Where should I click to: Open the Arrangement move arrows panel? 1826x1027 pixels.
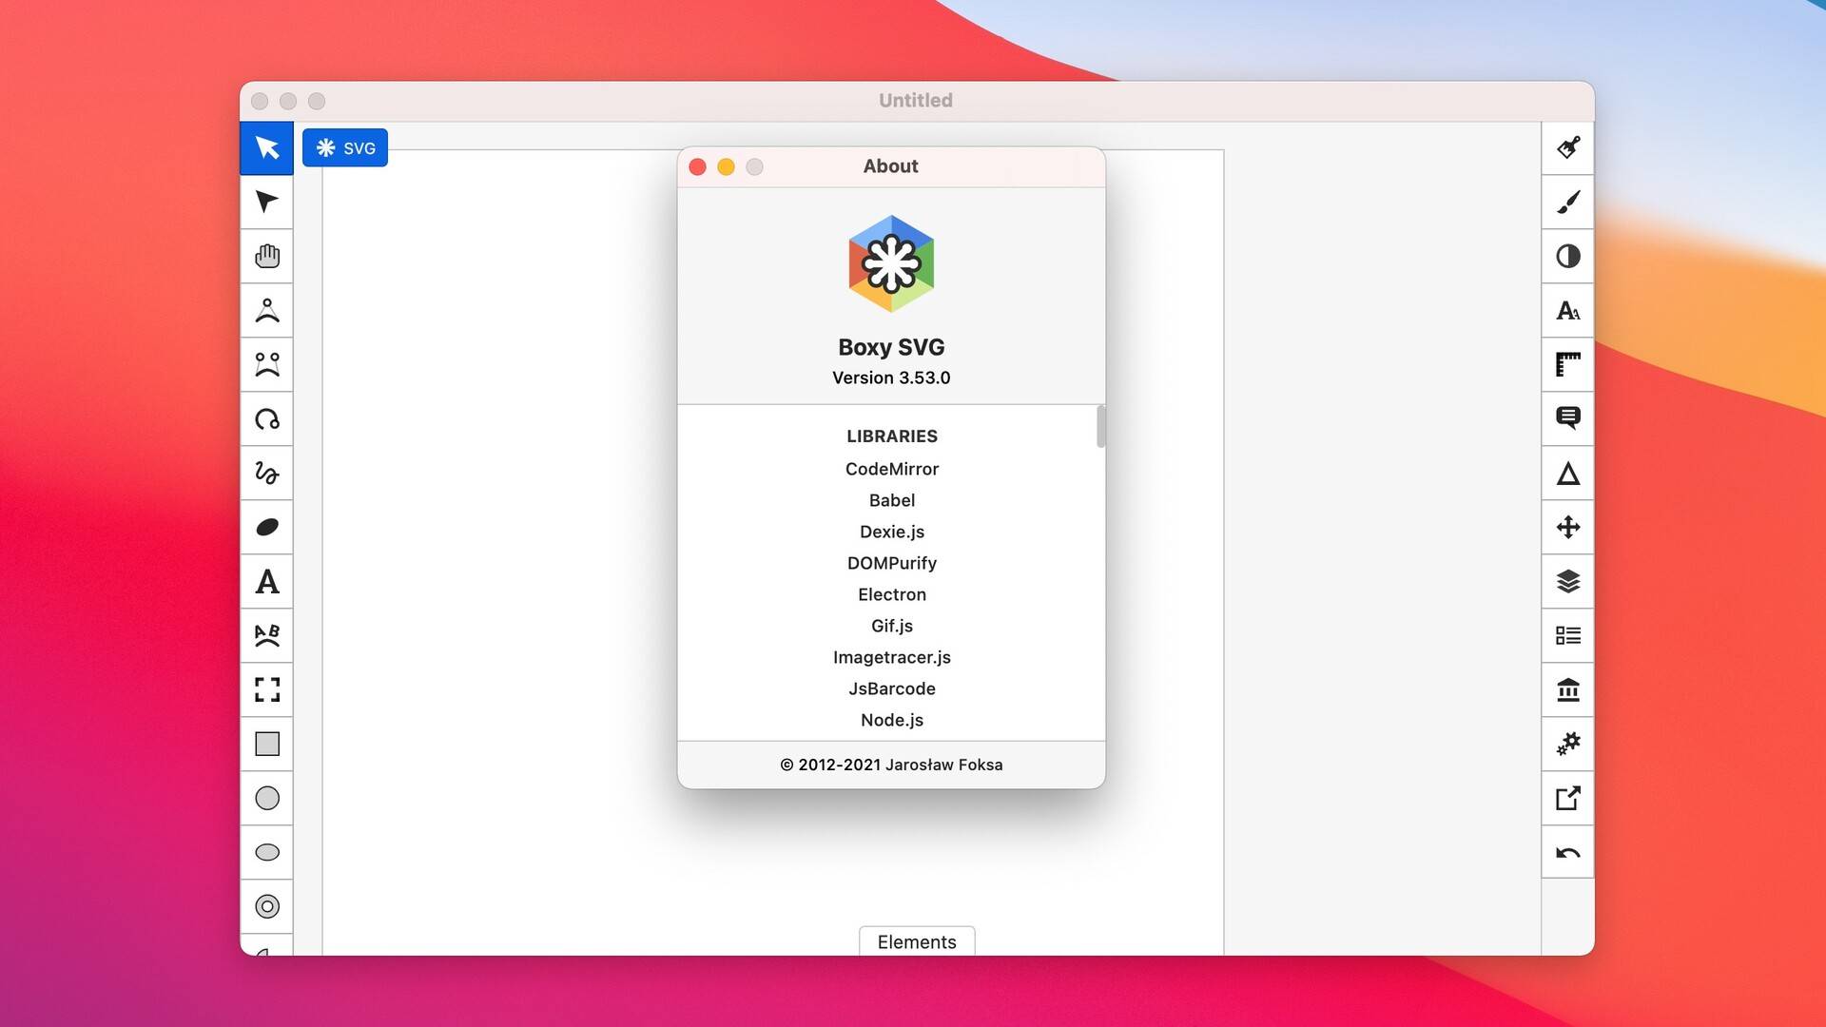click(x=1567, y=527)
